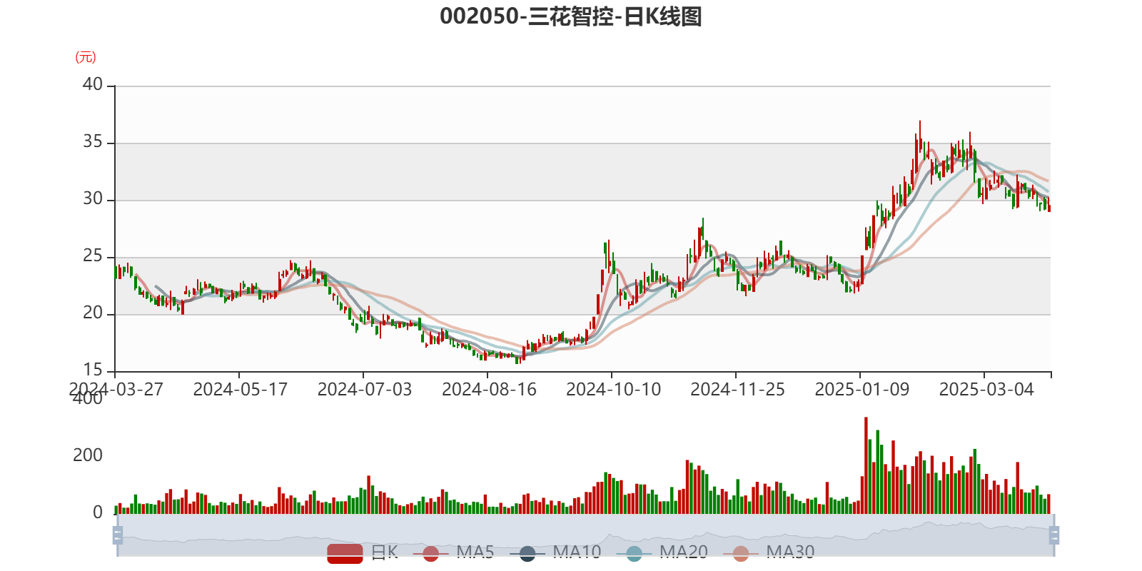Click the red (元) unit label
The height and width of the screenshot is (571, 1142).
click(x=86, y=57)
